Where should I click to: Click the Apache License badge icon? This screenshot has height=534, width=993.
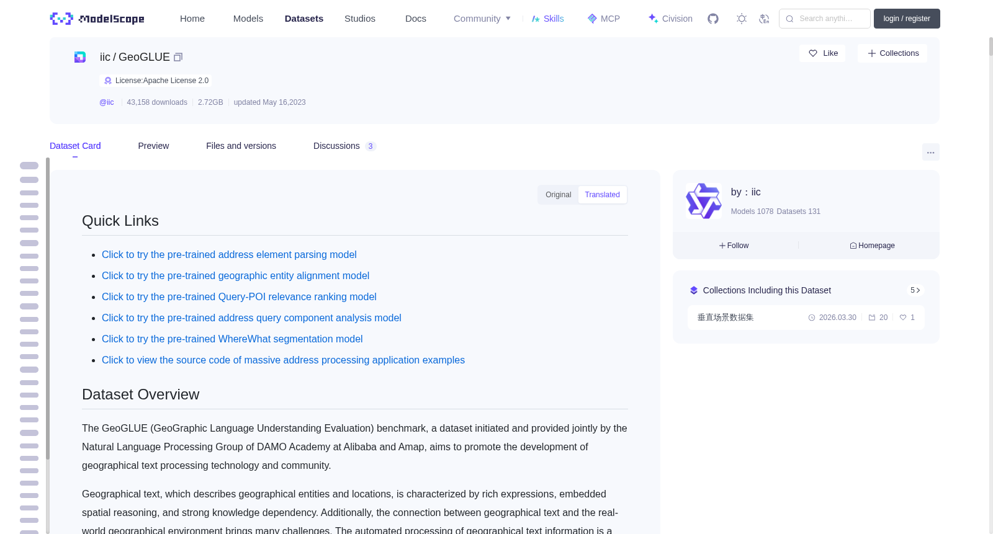click(x=108, y=81)
